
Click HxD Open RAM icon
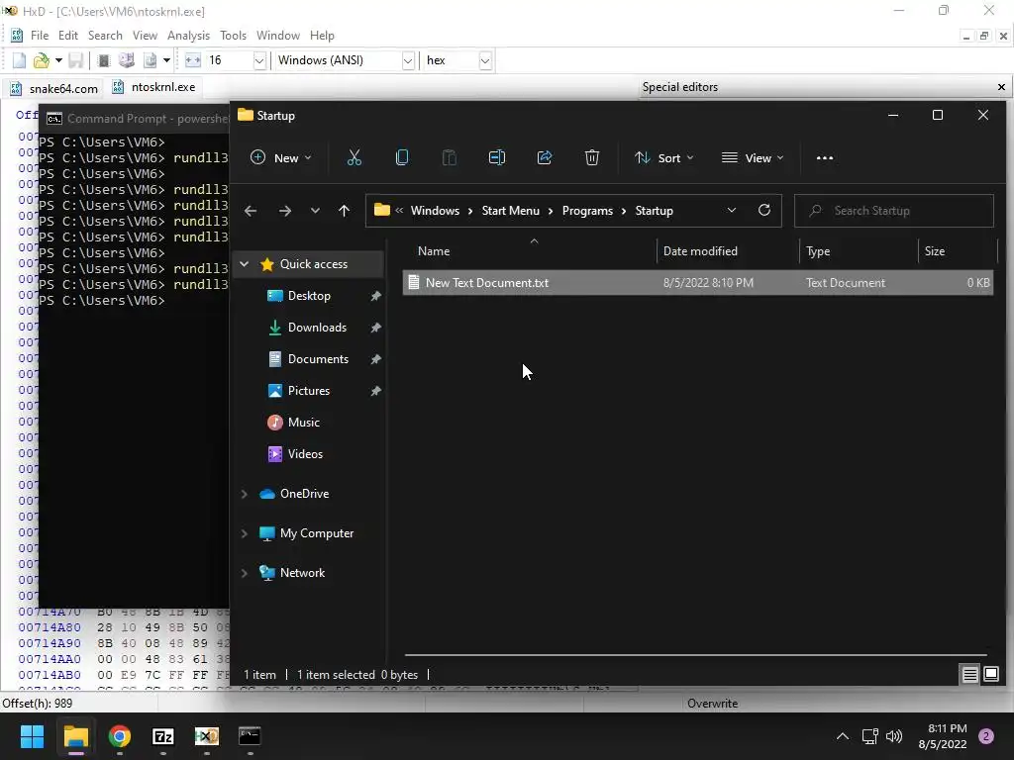pos(103,60)
